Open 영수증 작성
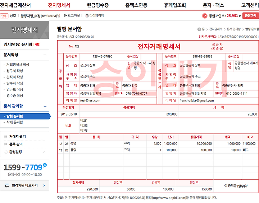The height and width of the screenshot is (203, 259). tap(14, 95)
